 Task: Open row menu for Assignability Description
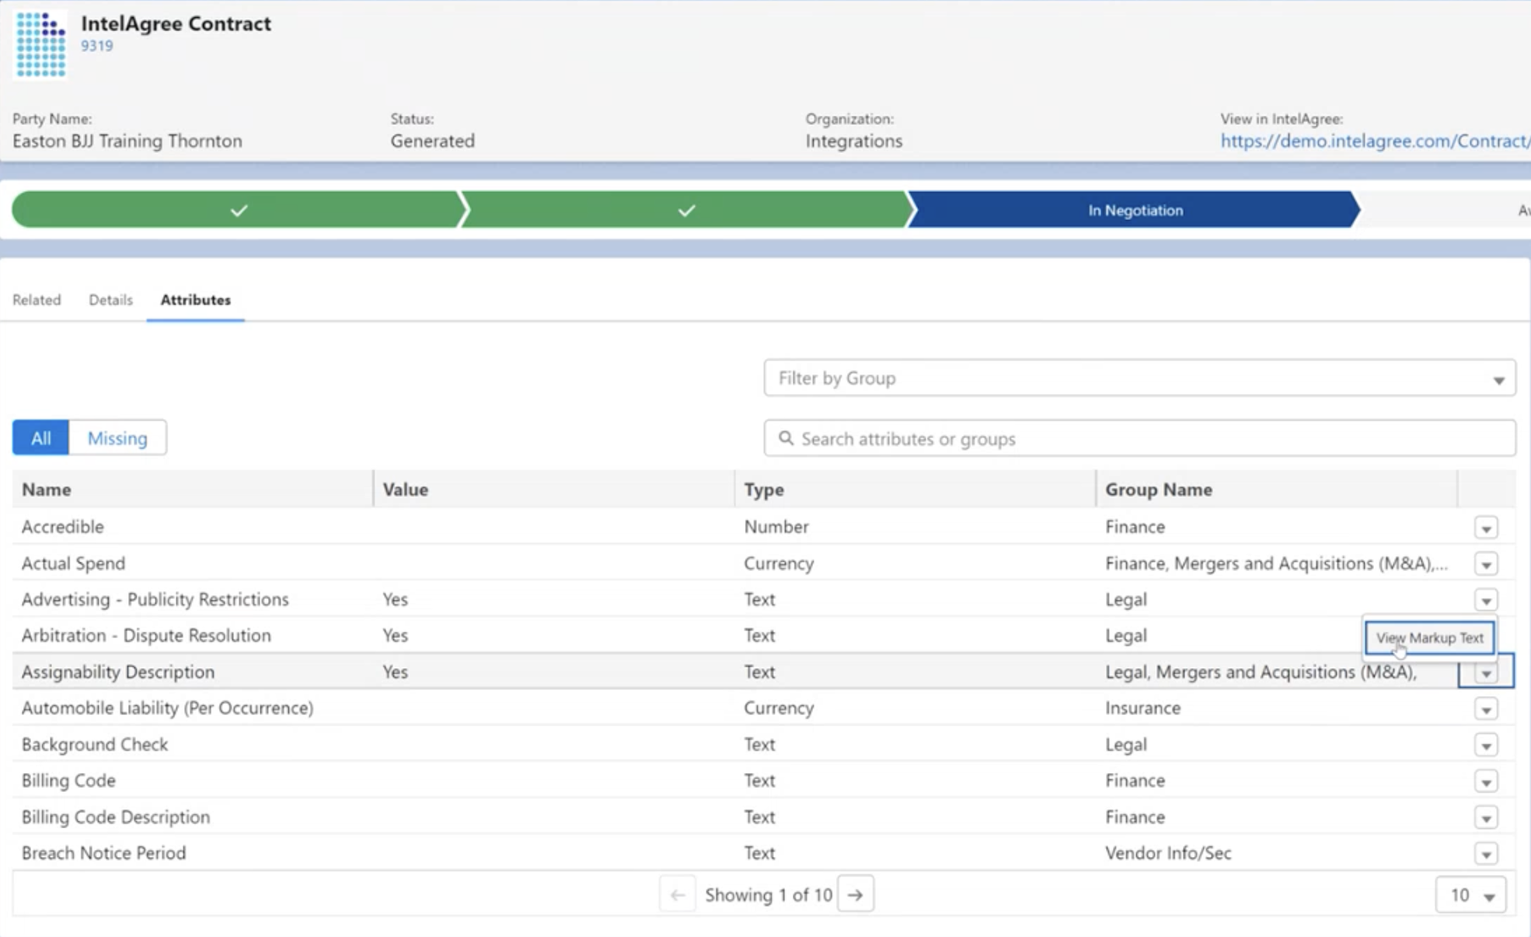pyautogui.click(x=1486, y=672)
